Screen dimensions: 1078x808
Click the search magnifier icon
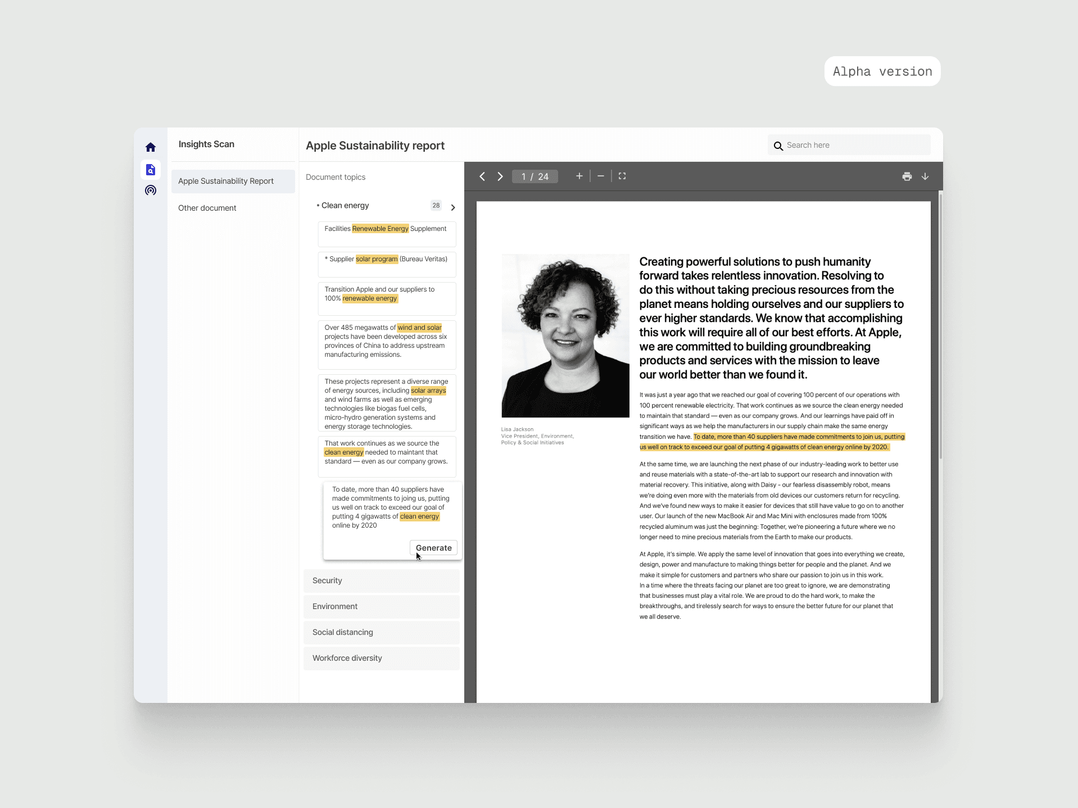pos(778,146)
